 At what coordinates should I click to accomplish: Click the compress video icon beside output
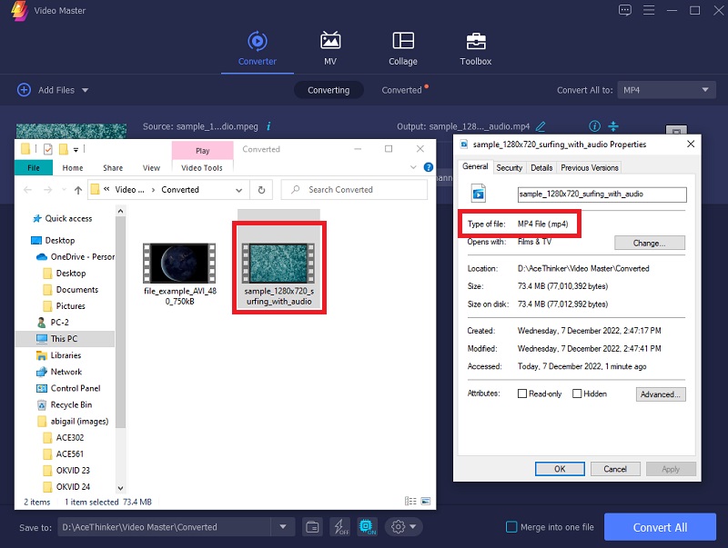(613, 126)
